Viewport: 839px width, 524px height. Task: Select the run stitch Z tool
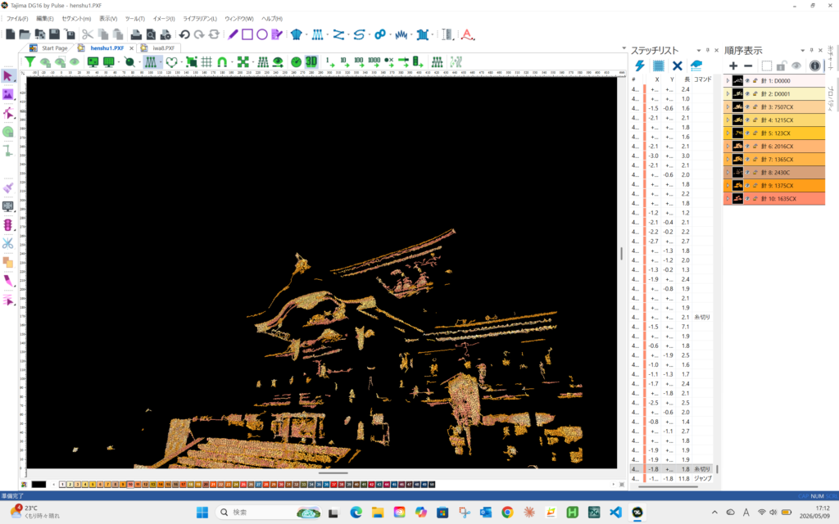coord(338,34)
